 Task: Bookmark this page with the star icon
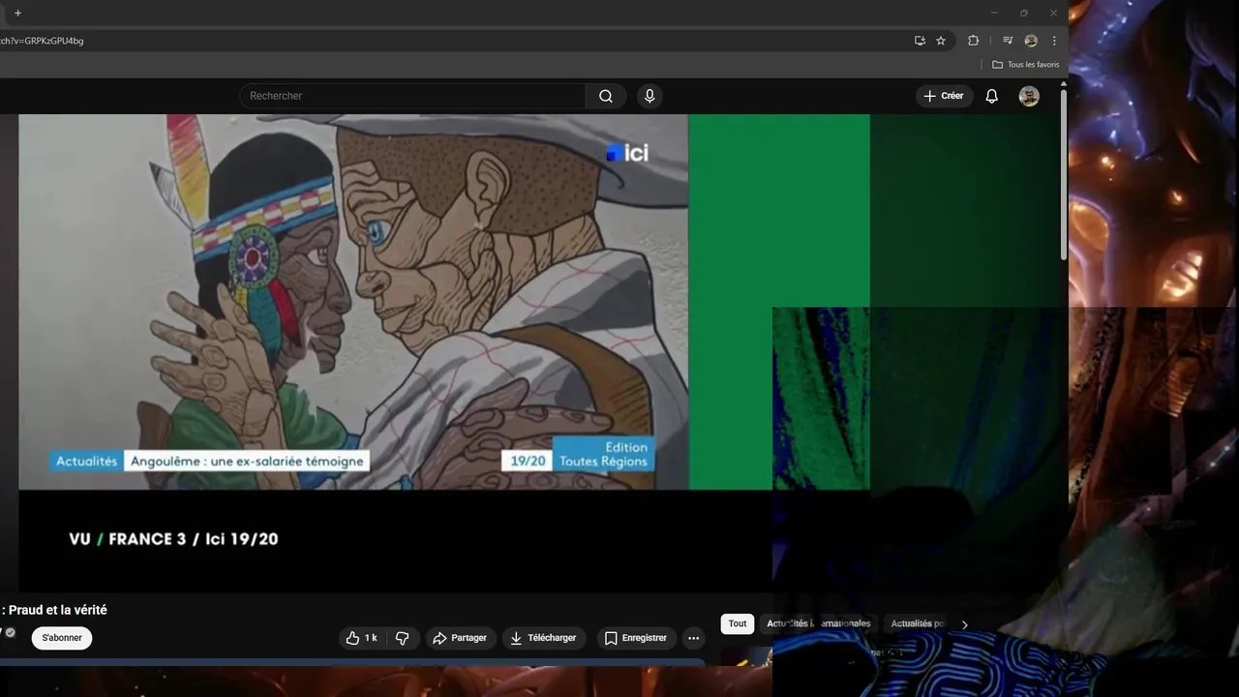pyautogui.click(x=941, y=41)
